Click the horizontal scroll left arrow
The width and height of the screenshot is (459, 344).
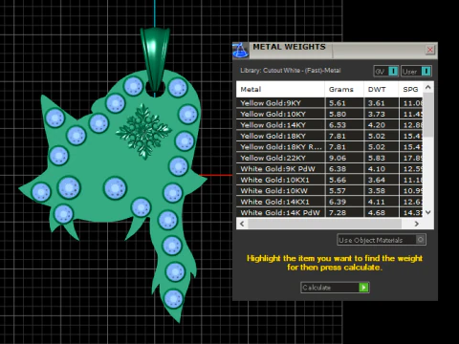[x=242, y=224]
